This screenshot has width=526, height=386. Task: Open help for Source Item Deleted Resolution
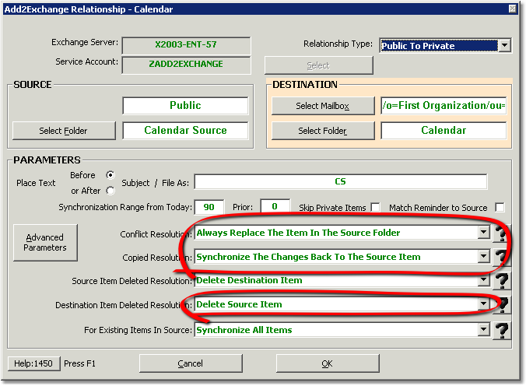(502, 281)
